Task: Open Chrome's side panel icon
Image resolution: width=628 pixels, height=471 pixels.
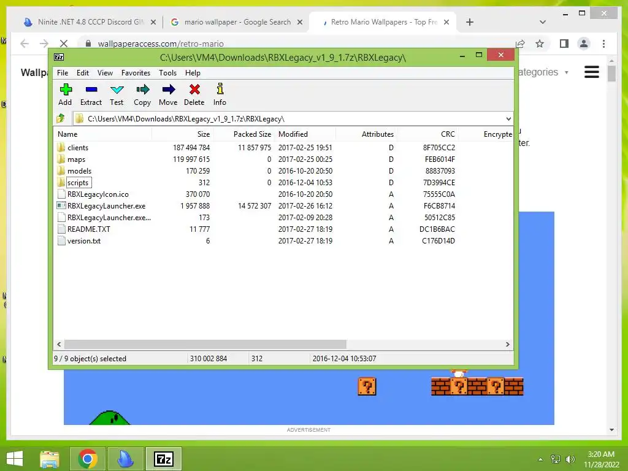Action: tap(564, 44)
